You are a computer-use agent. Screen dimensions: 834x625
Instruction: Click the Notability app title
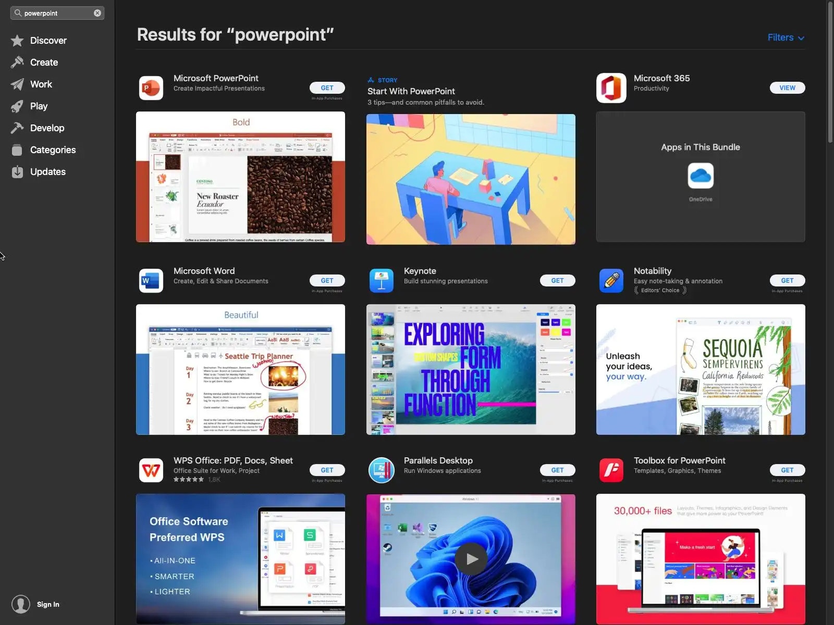click(653, 271)
